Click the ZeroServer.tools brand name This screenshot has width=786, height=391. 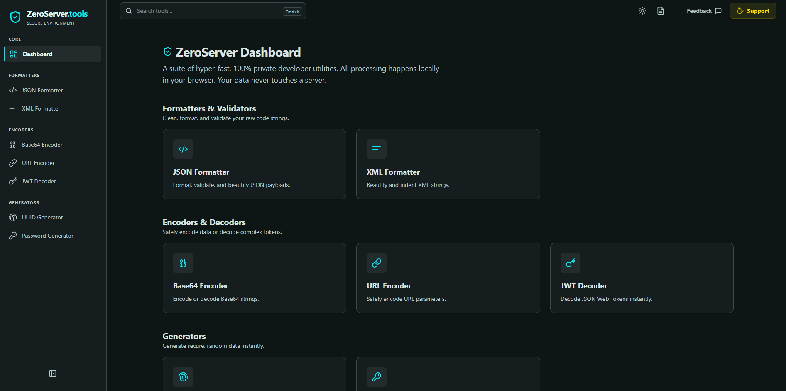click(x=57, y=14)
